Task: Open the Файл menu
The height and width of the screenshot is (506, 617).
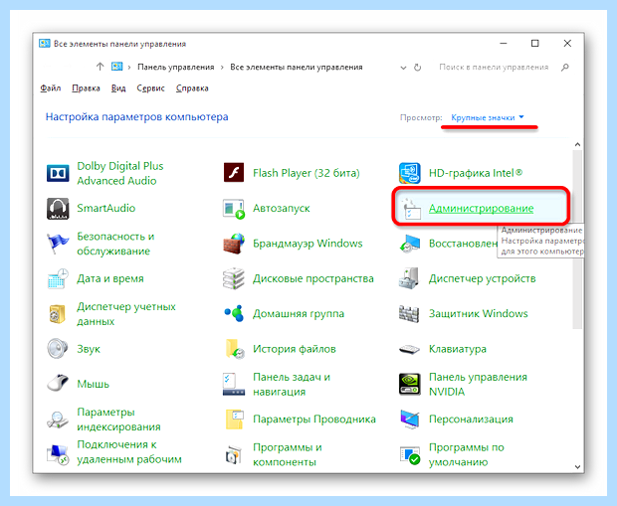Action: (51, 88)
